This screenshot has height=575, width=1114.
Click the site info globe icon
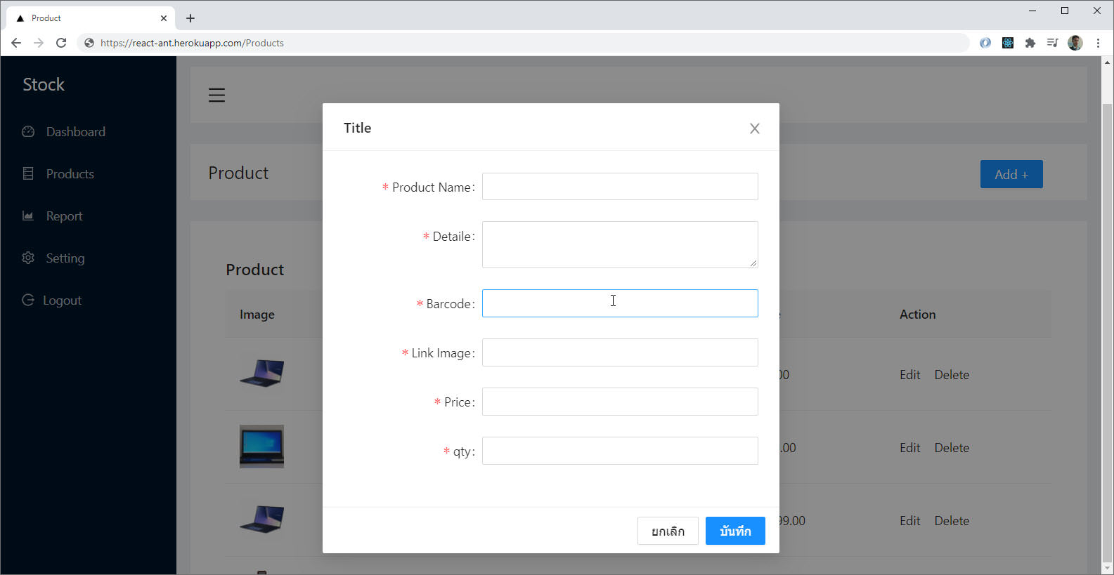click(89, 43)
